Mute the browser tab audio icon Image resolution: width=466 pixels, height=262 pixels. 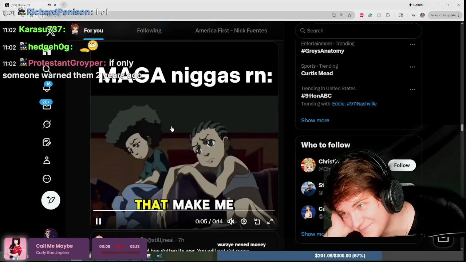(x=49, y=5)
